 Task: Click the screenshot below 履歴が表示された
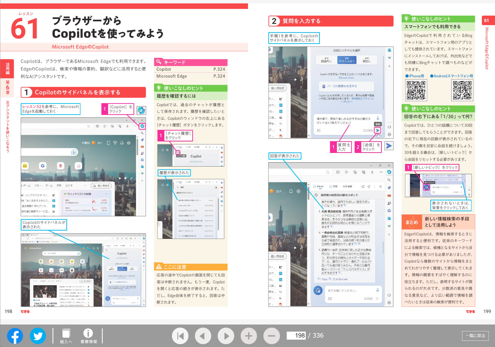pyautogui.click(x=191, y=209)
